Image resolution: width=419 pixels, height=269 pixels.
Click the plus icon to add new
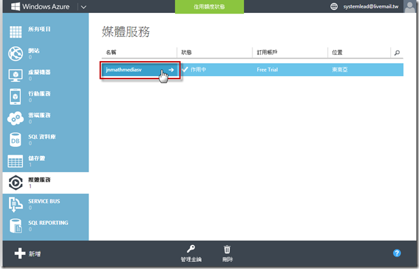pyautogui.click(x=20, y=253)
